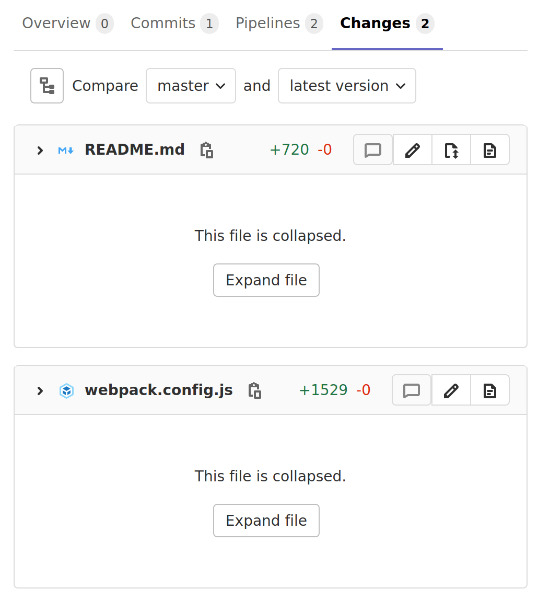Copy webpack.config.js path using clipboard icon
Viewport: 538px width, 600px height.
tap(254, 390)
